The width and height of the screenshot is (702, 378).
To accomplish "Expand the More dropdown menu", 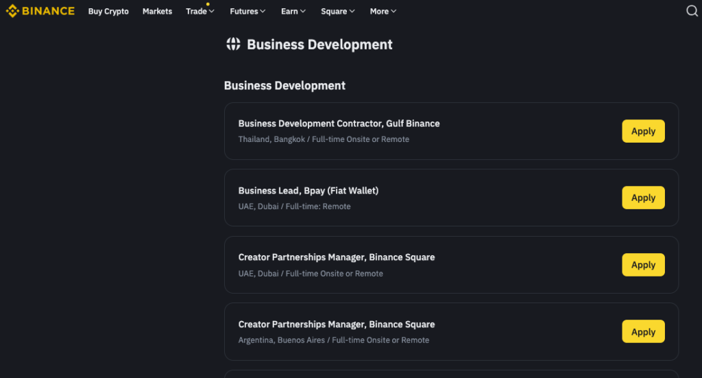I will coord(383,12).
